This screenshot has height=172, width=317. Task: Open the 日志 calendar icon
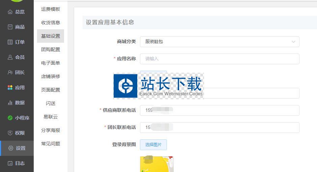click(10, 163)
